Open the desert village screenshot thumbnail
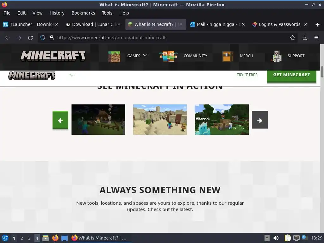This screenshot has width=324, height=243. tap(160, 120)
